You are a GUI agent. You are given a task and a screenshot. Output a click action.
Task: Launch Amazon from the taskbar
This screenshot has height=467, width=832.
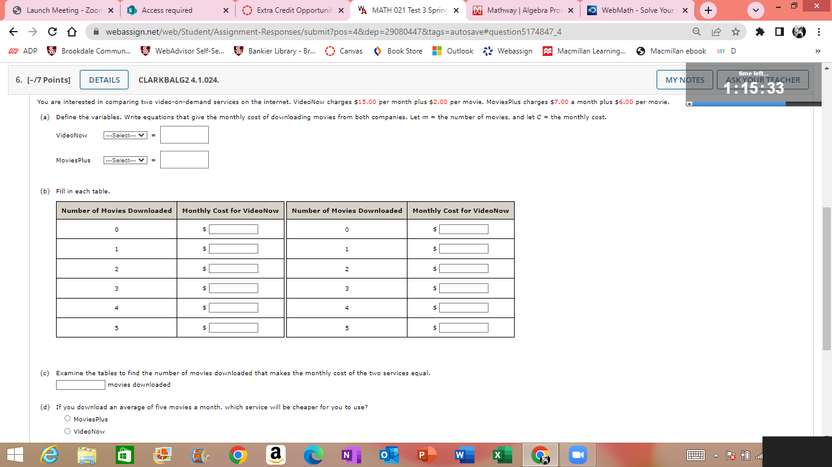point(276,455)
